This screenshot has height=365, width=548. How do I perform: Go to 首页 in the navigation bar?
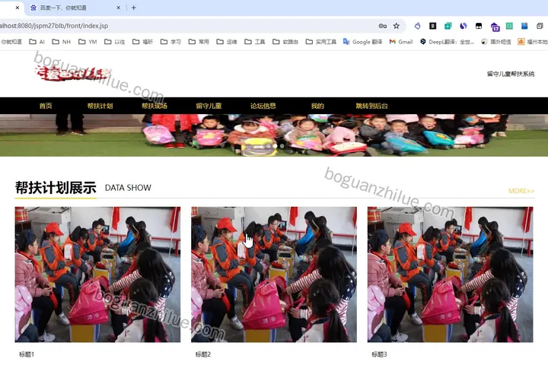(x=46, y=106)
